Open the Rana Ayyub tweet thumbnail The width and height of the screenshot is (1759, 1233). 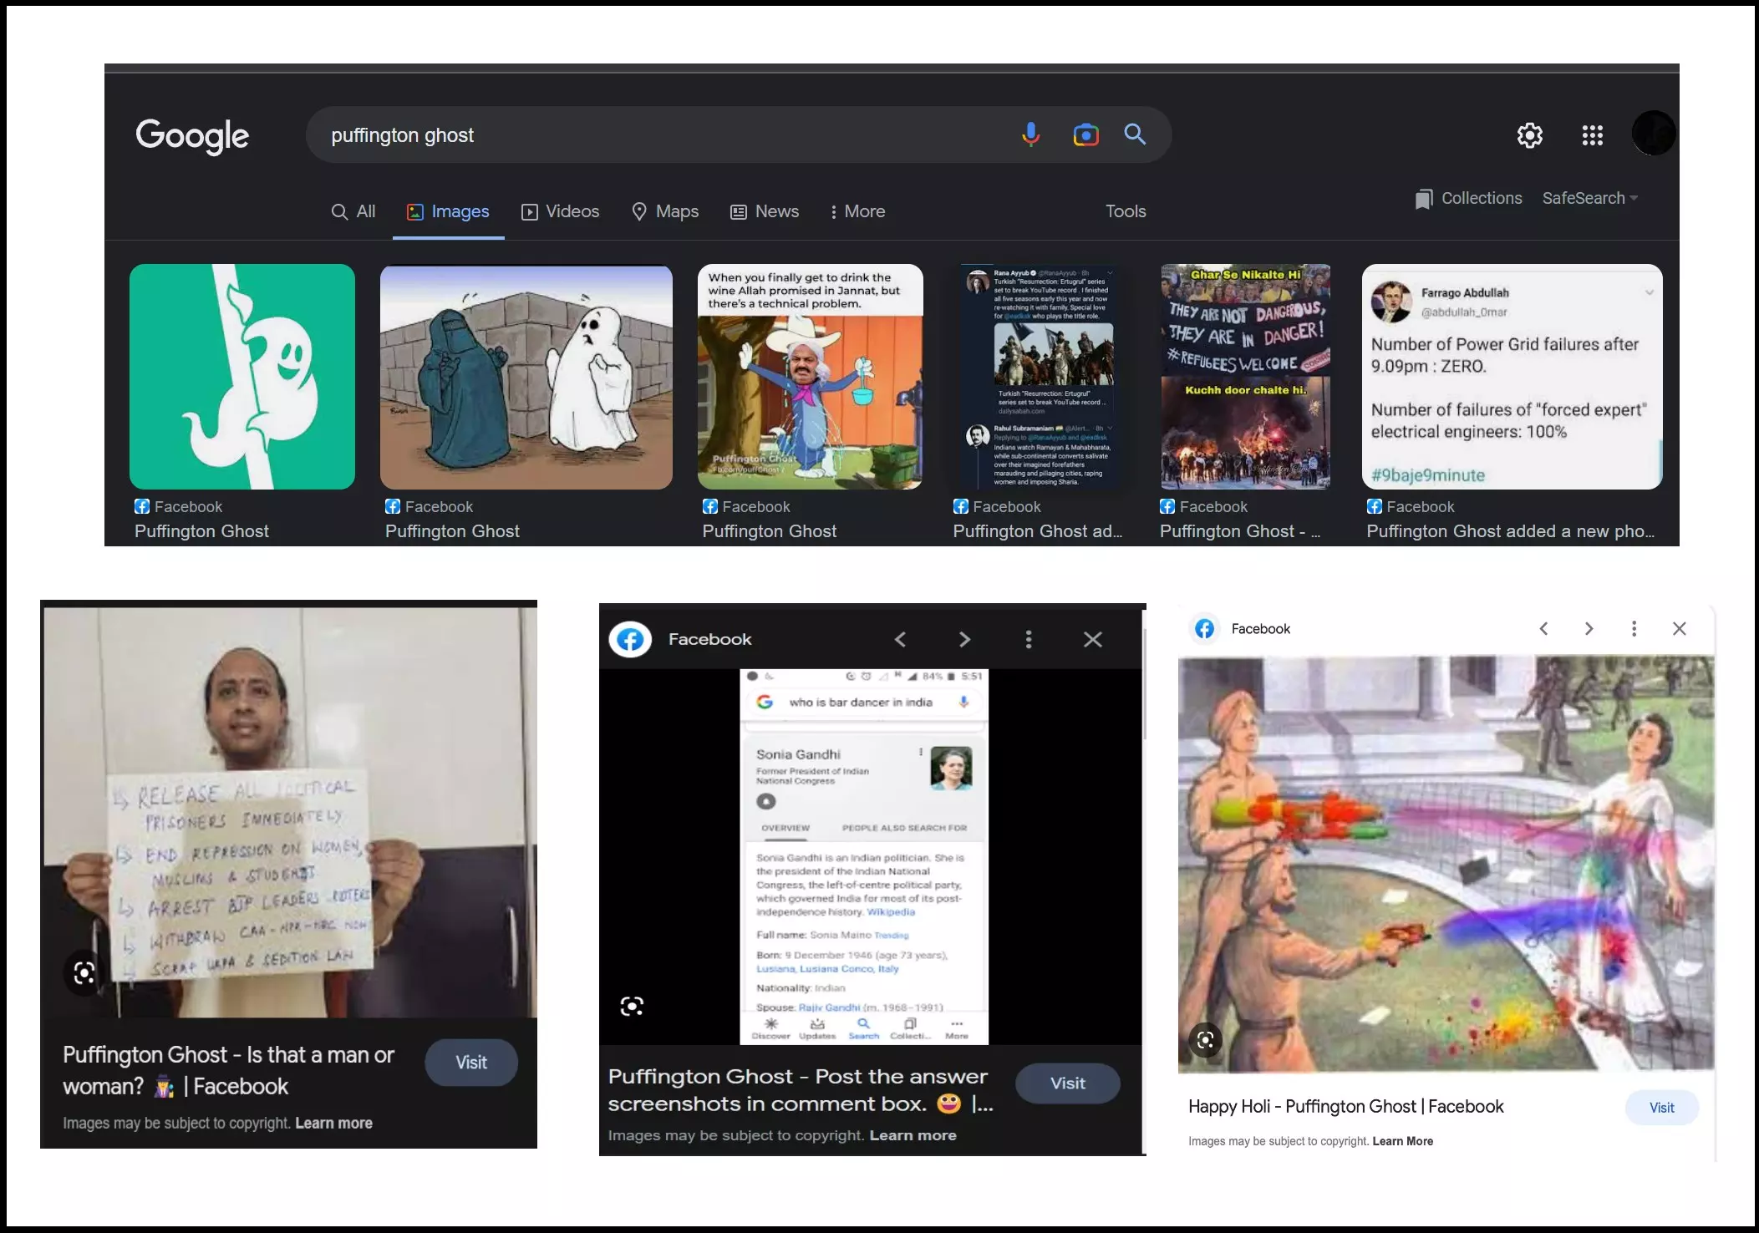pos(1042,377)
